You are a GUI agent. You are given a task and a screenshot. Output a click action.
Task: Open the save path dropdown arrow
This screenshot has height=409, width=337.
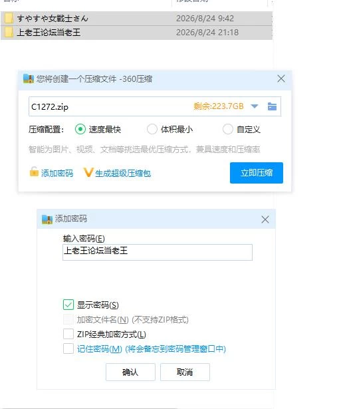click(255, 106)
